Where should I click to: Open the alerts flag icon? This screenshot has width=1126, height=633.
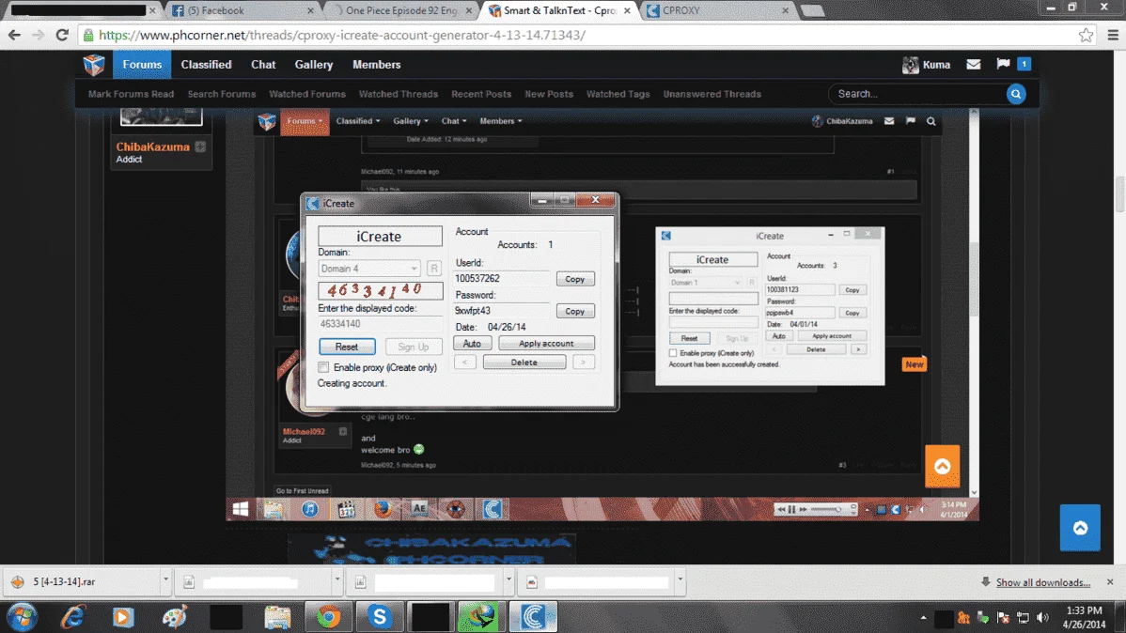click(x=1003, y=64)
